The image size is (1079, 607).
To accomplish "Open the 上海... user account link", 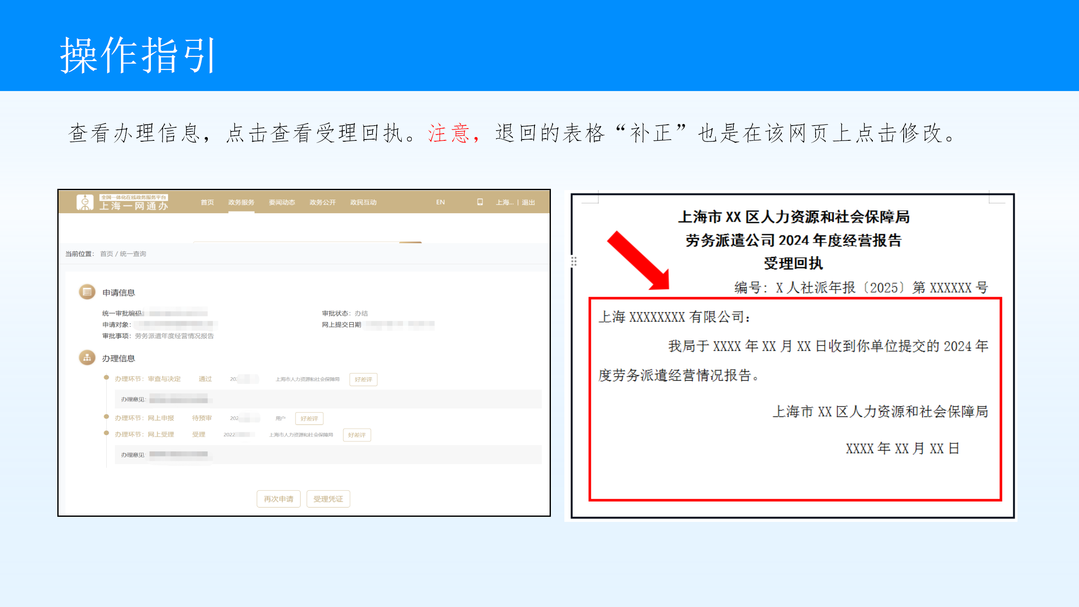I will (x=504, y=202).
